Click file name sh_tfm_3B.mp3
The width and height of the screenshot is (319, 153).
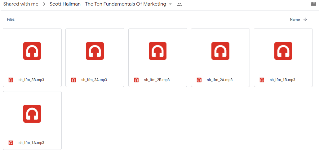click(31, 80)
